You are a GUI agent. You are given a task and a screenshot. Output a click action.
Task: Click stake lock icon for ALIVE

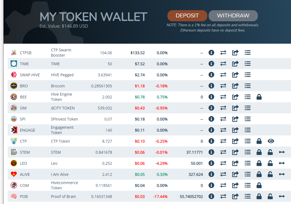pos(259,174)
